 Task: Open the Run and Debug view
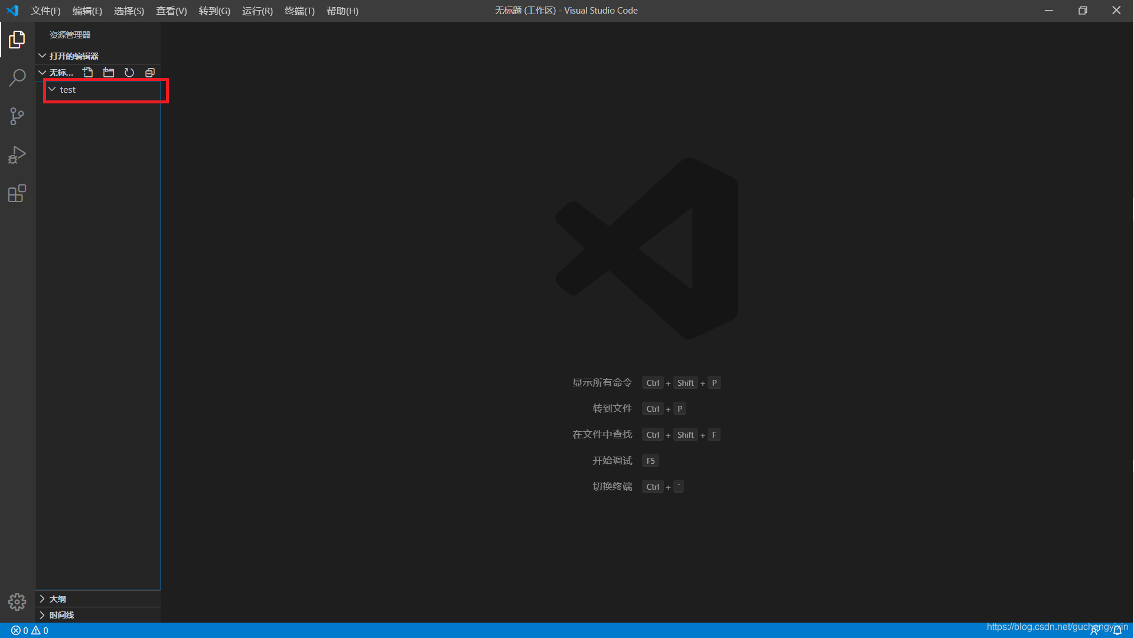(17, 155)
